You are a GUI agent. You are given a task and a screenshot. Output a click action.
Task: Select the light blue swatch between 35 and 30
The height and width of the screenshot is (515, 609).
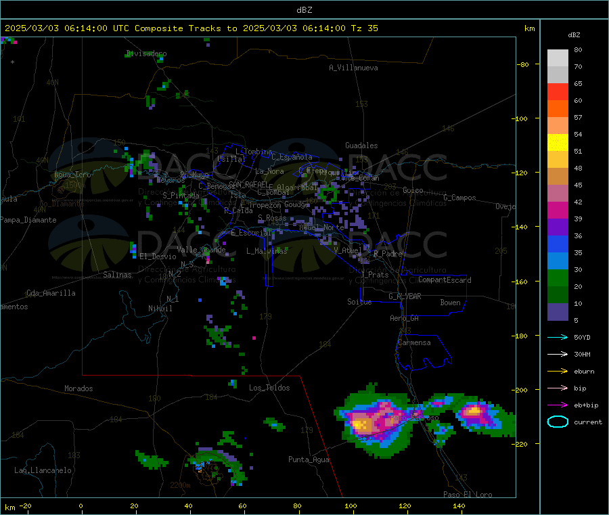pos(558,261)
